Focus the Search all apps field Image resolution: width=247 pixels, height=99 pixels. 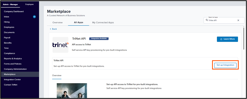(224, 20)
